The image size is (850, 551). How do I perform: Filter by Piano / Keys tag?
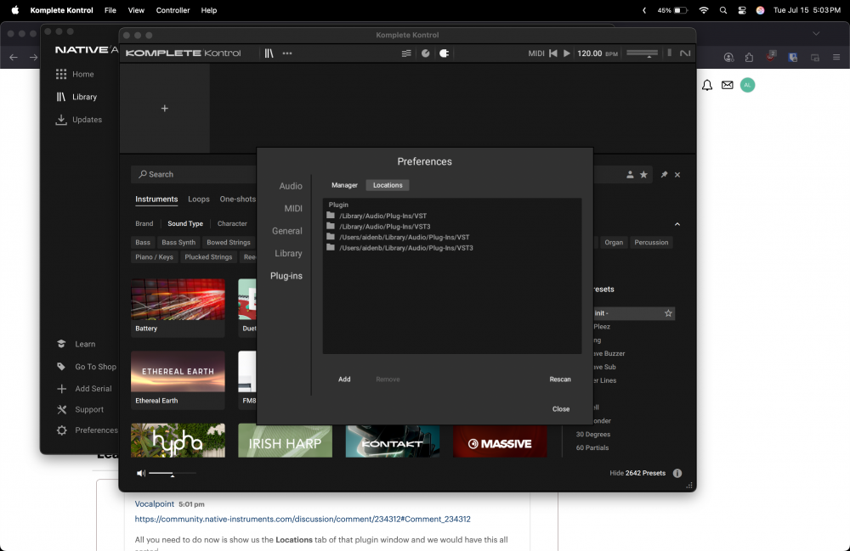click(x=155, y=257)
